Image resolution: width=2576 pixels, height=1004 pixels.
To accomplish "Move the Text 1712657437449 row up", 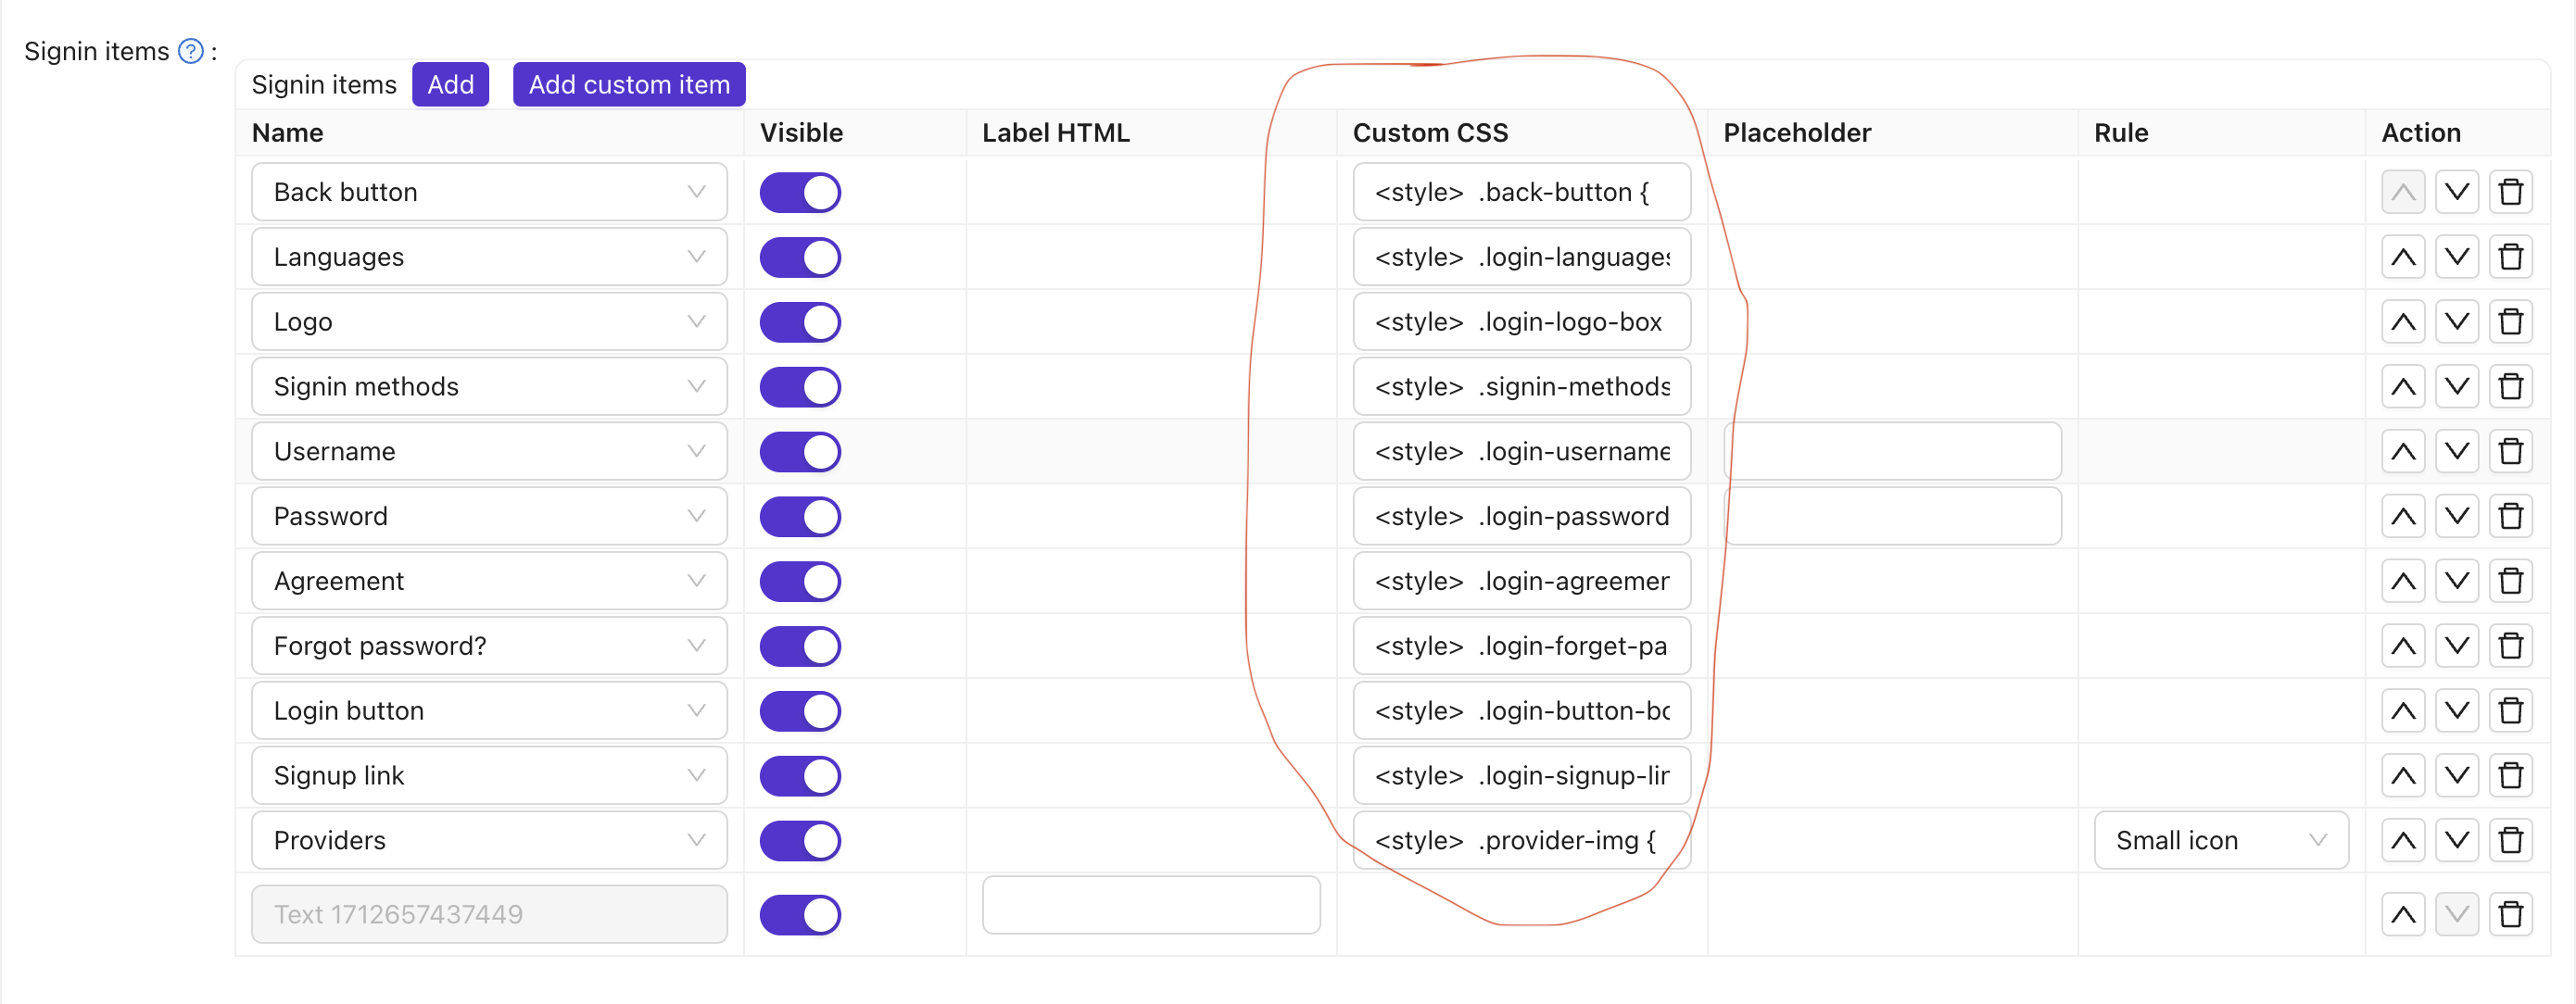I will (x=2403, y=915).
